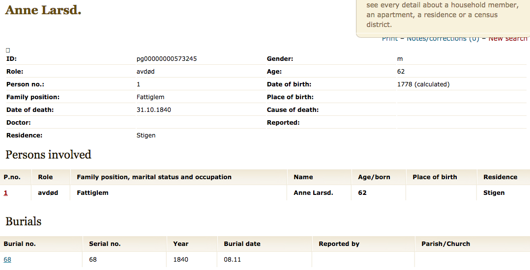This screenshot has height=270, width=530.
Task: Click the small square icon above ID
Action: click(x=8, y=50)
